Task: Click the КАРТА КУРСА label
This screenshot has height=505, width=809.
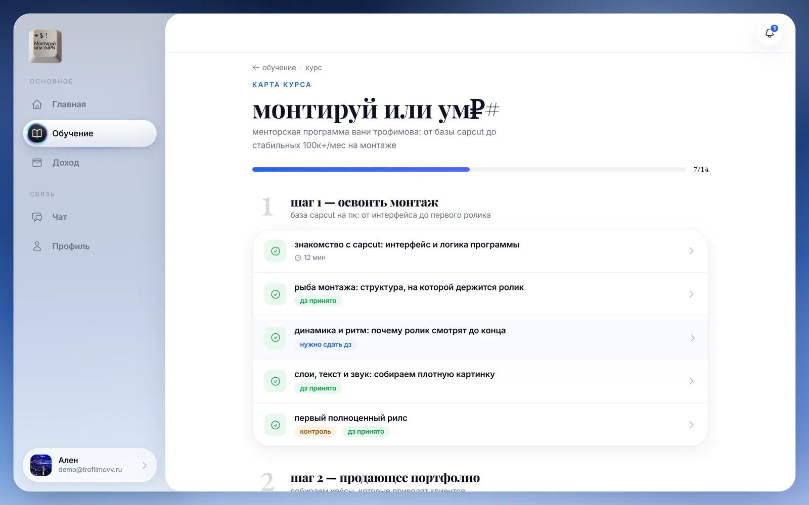Action: [x=282, y=84]
